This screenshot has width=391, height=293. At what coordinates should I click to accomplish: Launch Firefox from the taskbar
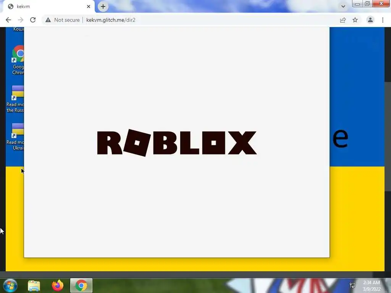58,285
